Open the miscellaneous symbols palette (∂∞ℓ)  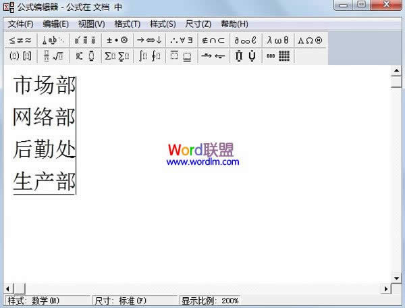pos(245,41)
